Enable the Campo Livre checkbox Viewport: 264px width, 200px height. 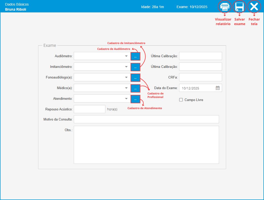[x=181, y=100]
